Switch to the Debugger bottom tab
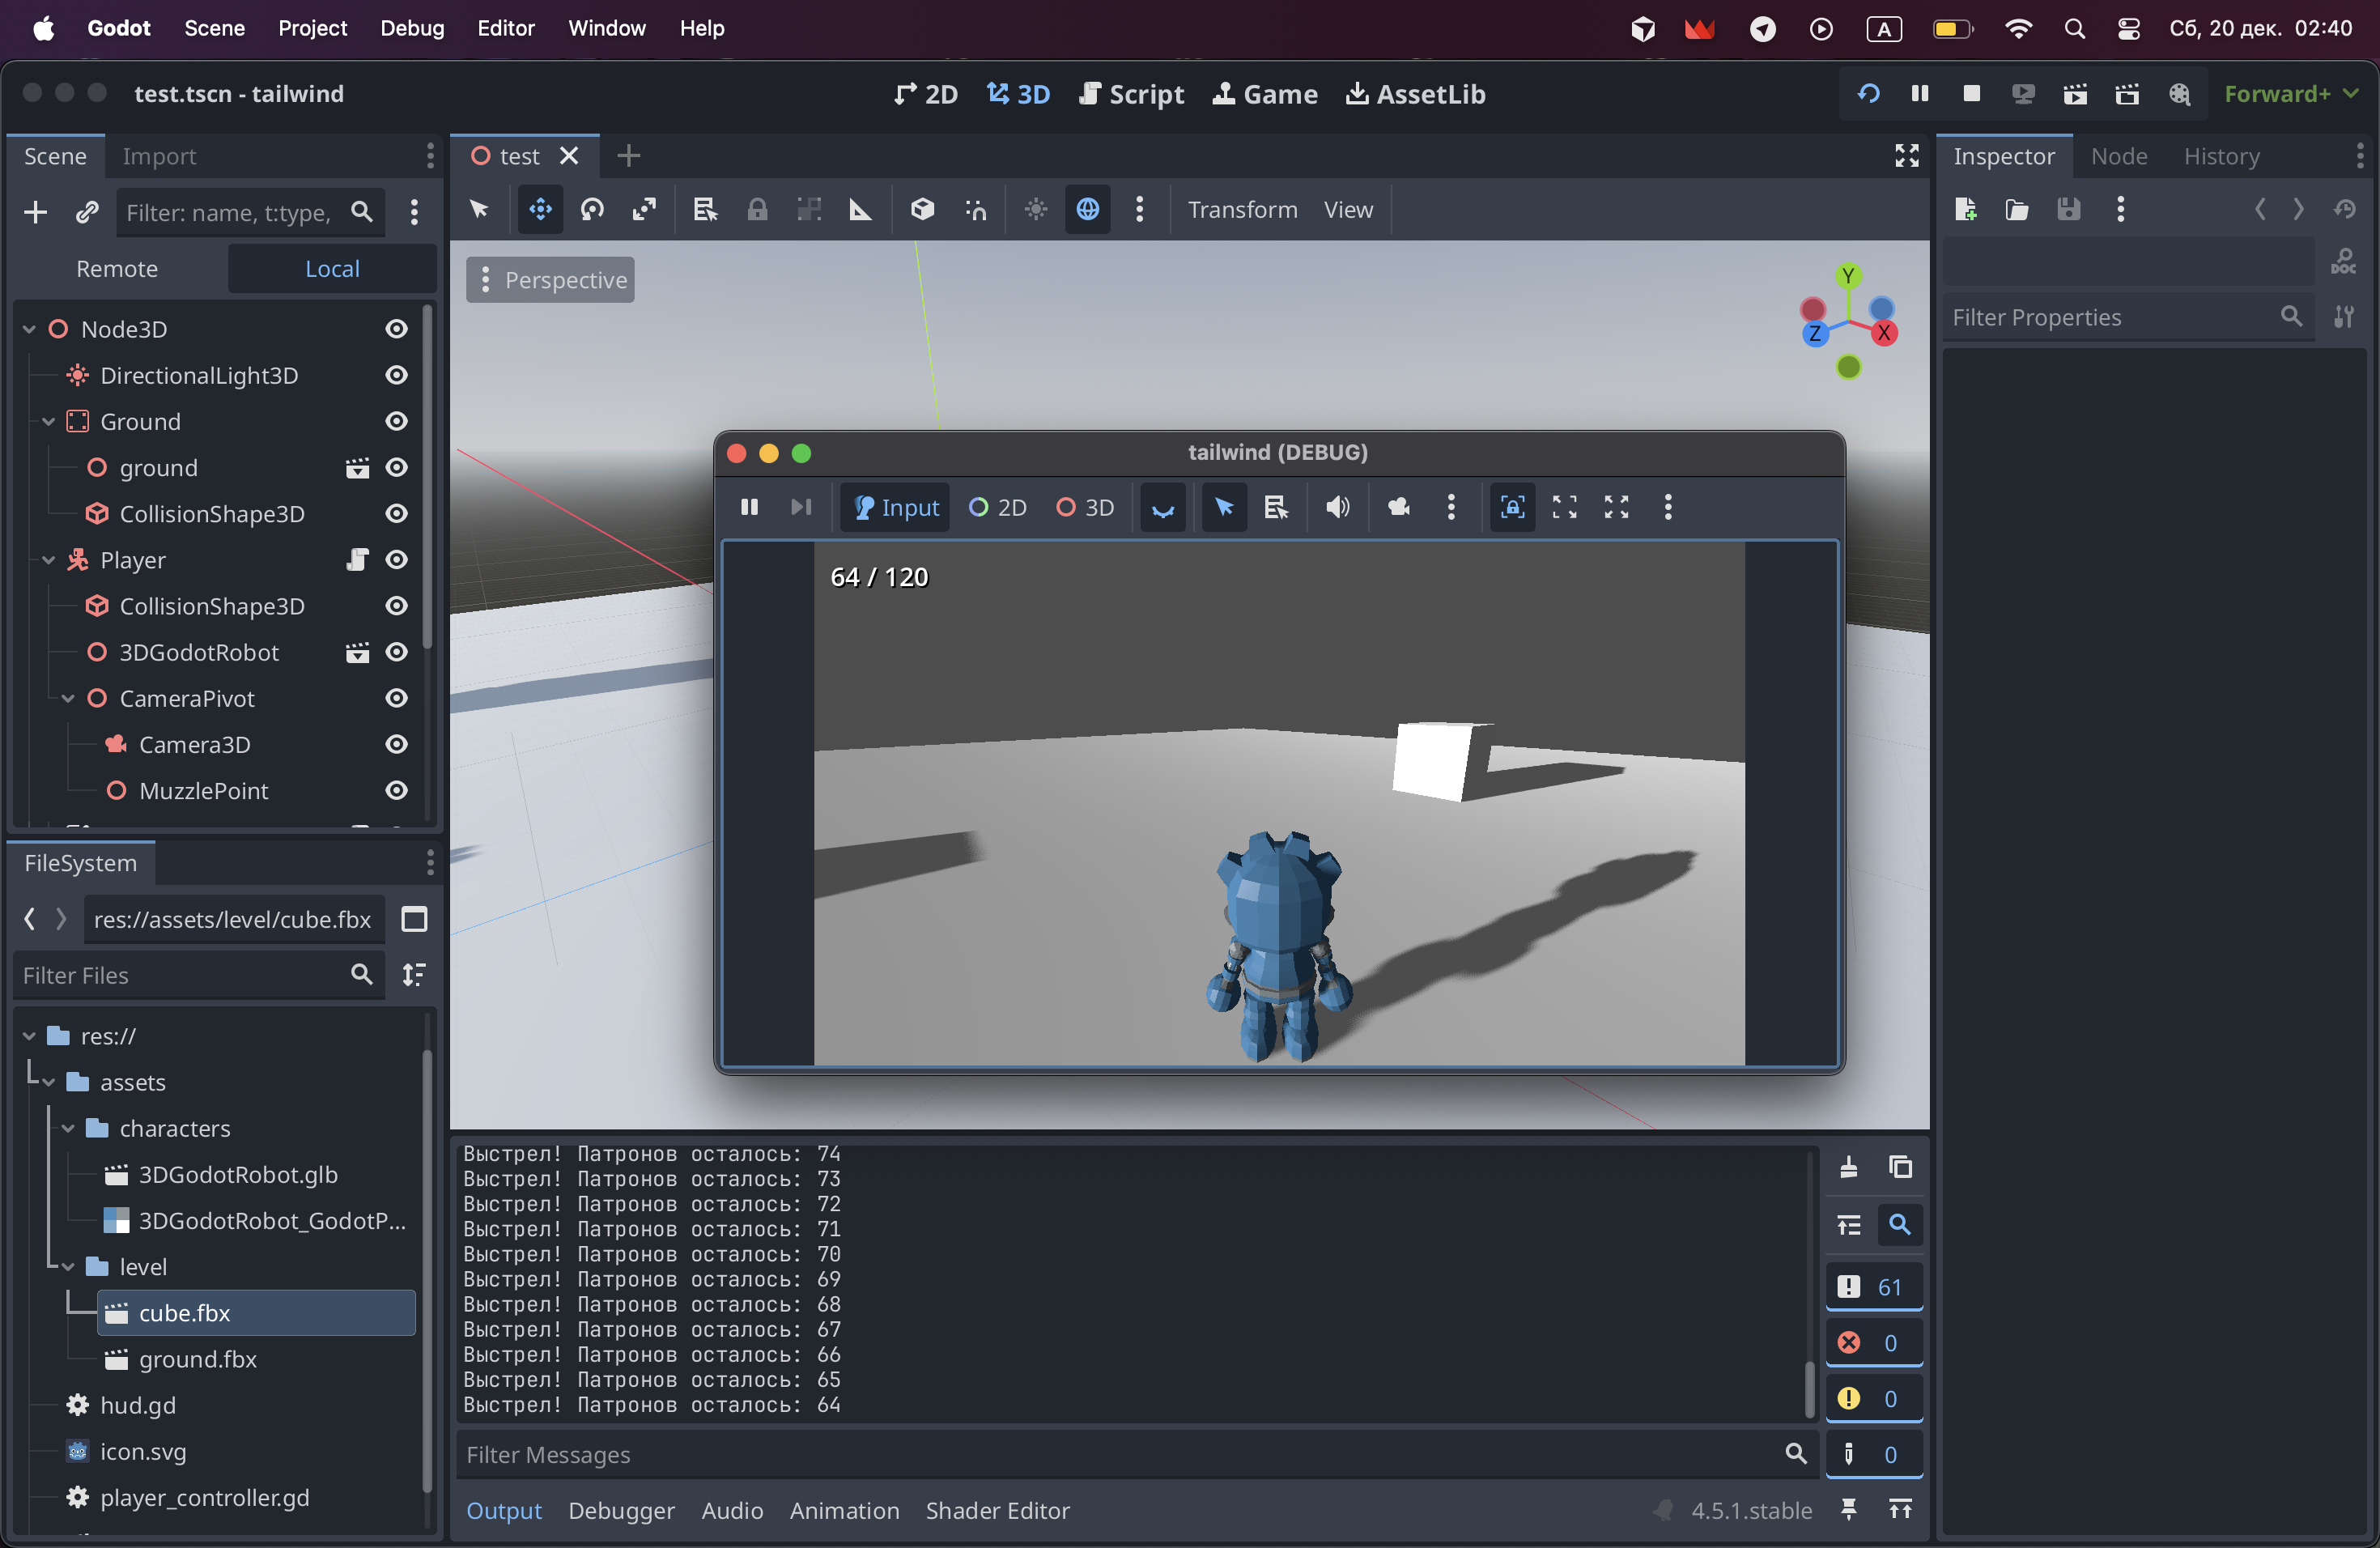 (x=621, y=1510)
